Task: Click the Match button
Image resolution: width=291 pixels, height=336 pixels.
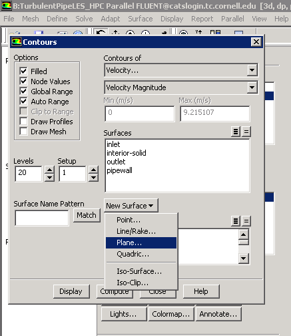Action: point(87,215)
